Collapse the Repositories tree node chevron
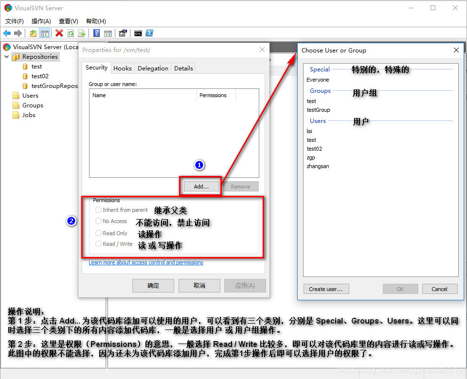This screenshot has width=467, height=379. click(6, 56)
